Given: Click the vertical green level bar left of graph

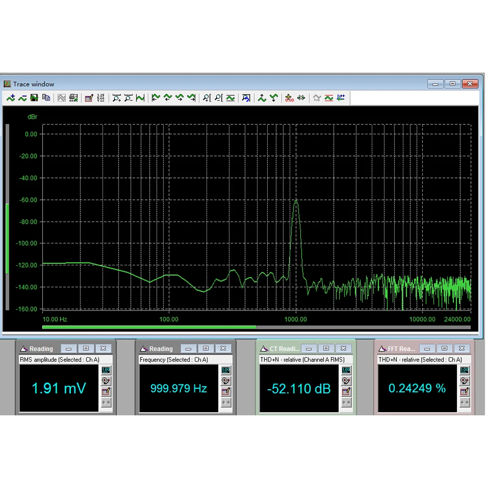Looking at the screenshot, I should point(7,239).
